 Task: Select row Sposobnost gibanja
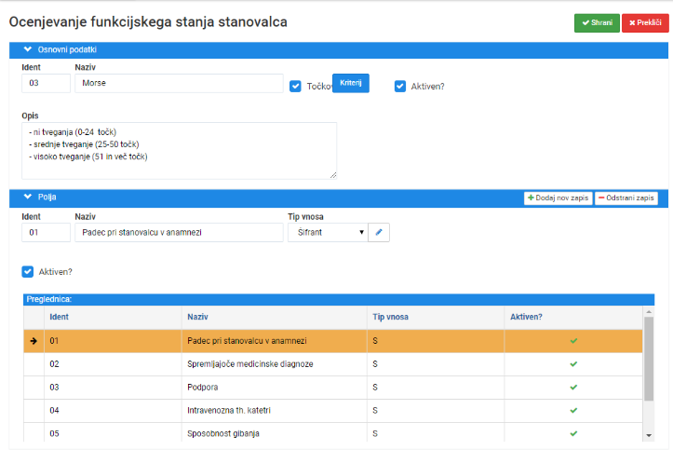click(x=333, y=433)
